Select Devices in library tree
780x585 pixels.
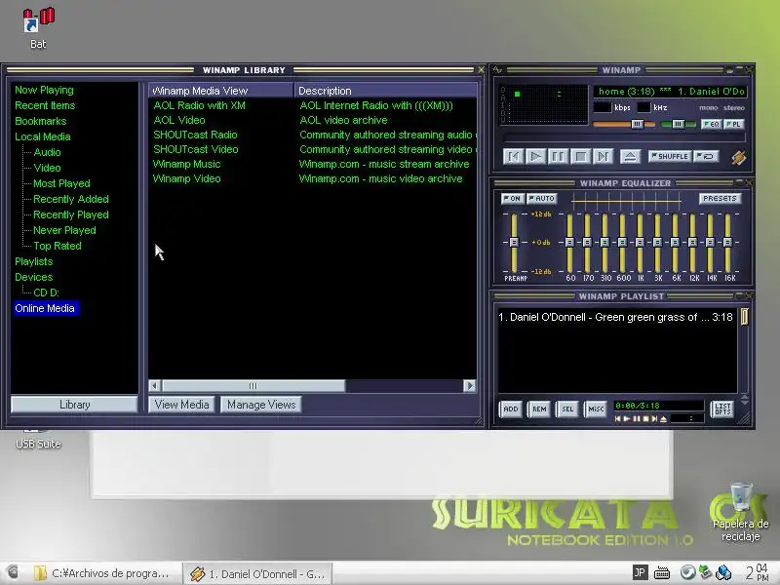[x=33, y=277]
